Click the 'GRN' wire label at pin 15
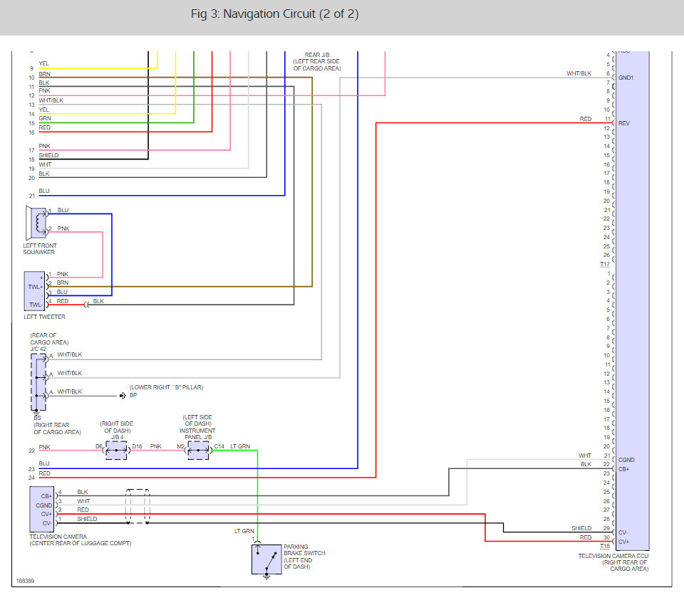 (45, 118)
